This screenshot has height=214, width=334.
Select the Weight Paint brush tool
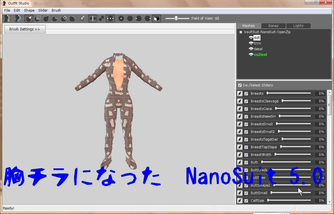pyautogui.click(x=81, y=18)
